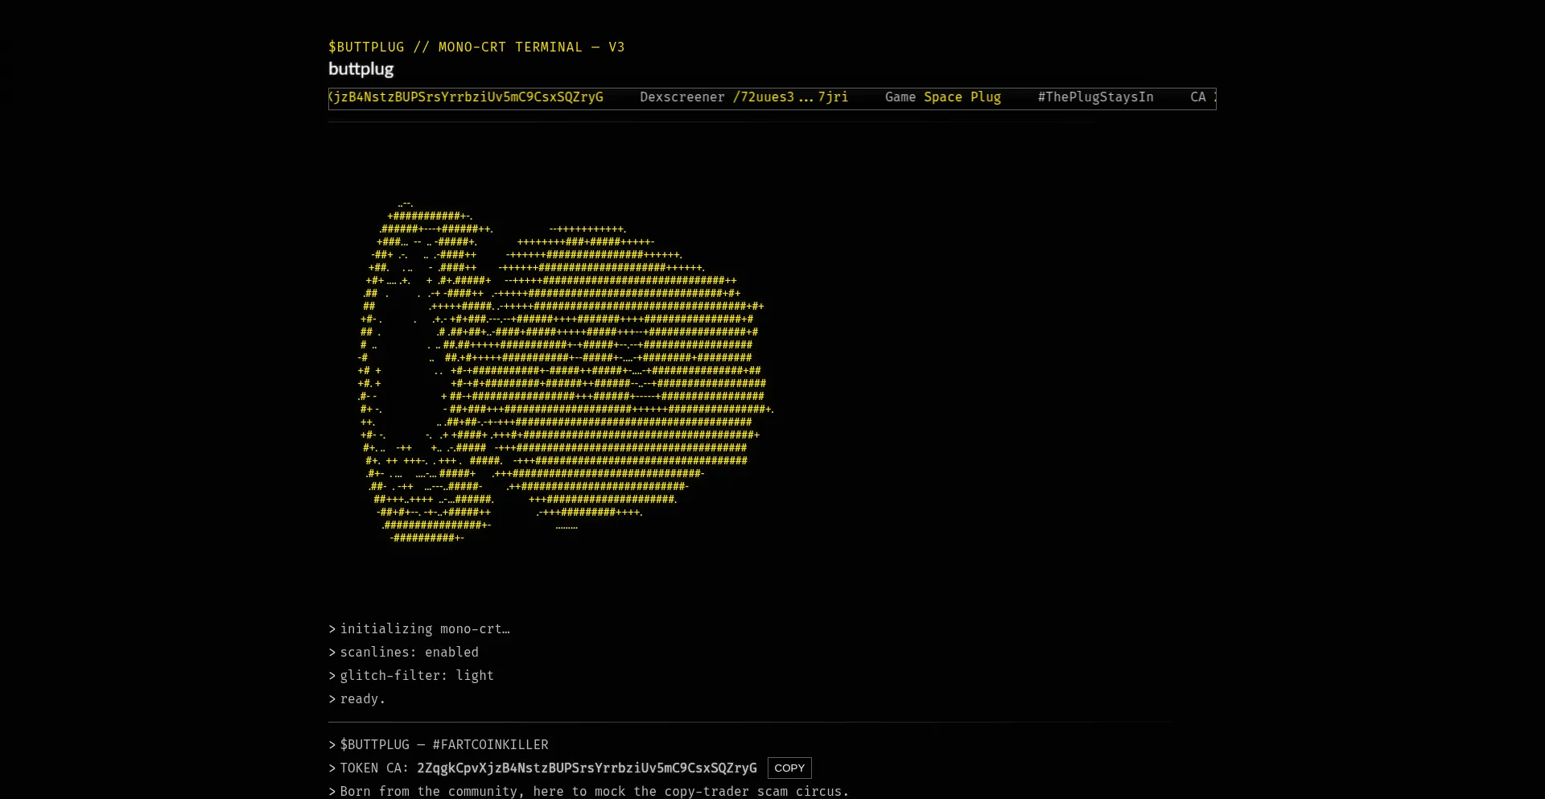Select the TOKEN CA address text
1545x799 pixels.
tap(586, 768)
